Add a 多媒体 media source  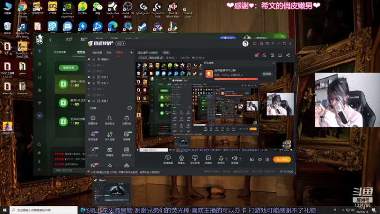[x=208, y=160]
